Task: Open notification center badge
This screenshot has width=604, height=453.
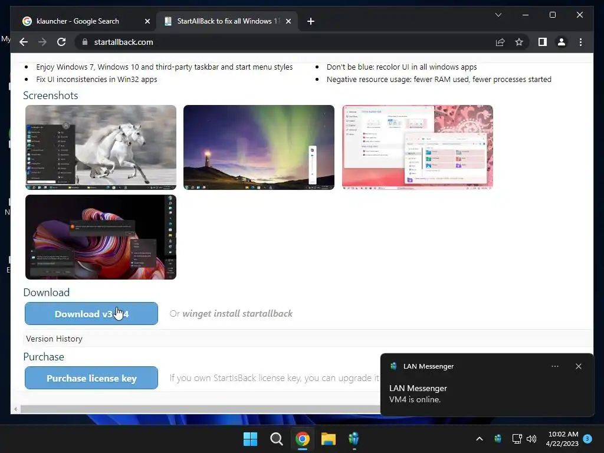Action: click(x=587, y=439)
